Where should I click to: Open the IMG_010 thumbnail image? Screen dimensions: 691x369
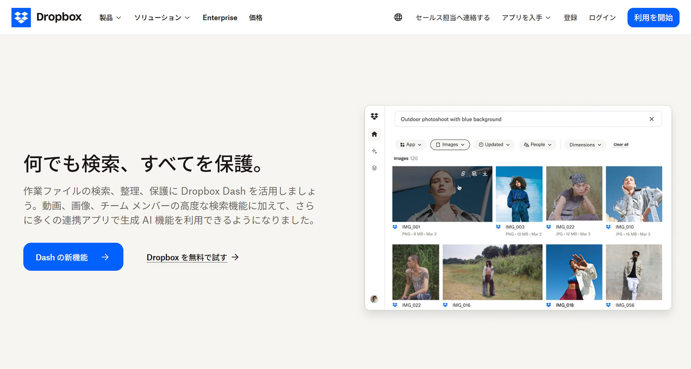[x=634, y=194]
